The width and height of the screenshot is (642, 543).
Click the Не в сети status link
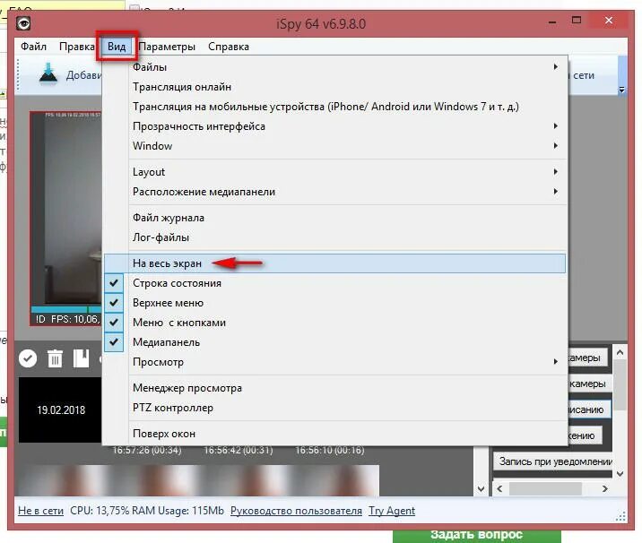tap(40, 511)
